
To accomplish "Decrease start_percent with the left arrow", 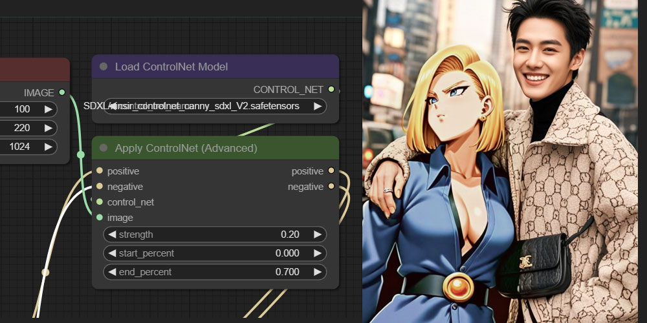I will (x=112, y=253).
